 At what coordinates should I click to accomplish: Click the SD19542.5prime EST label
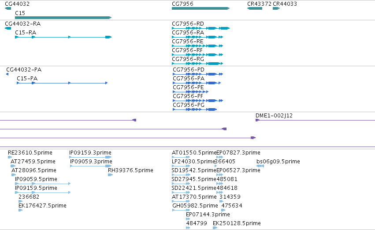[194, 170]
